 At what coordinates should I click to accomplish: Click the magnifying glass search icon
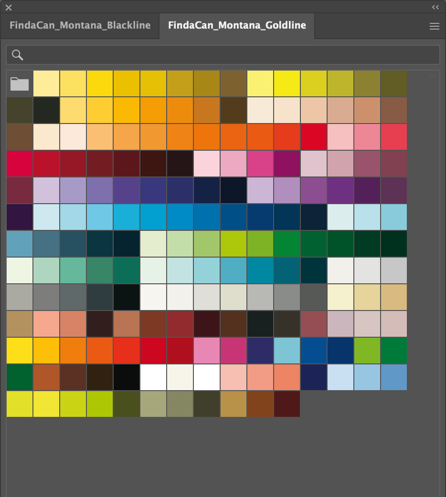[18, 55]
